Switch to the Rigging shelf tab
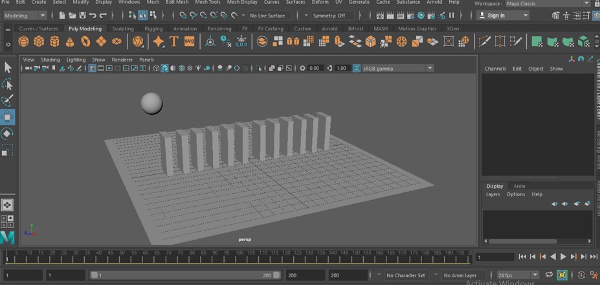 pyautogui.click(x=153, y=28)
